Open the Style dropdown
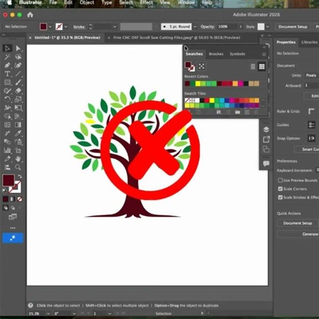This screenshot has height=319, width=319. click(267, 26)
